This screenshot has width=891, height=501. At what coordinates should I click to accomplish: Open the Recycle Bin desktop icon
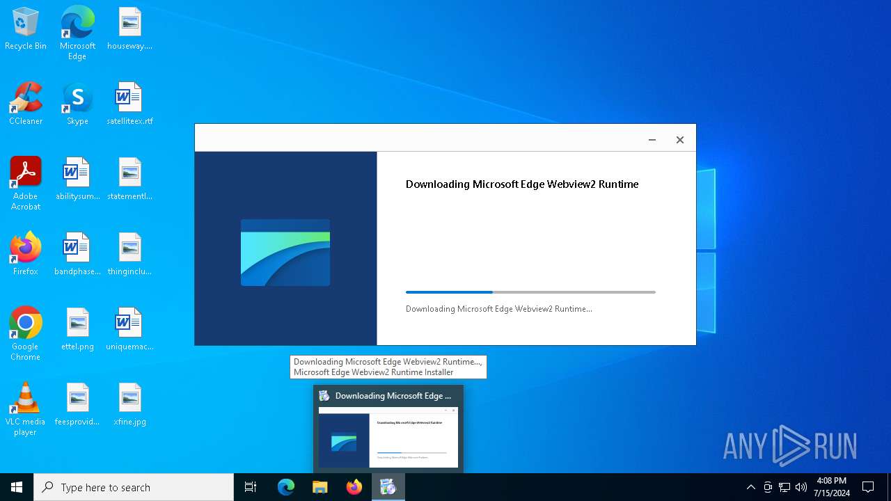tap(26, 29)
